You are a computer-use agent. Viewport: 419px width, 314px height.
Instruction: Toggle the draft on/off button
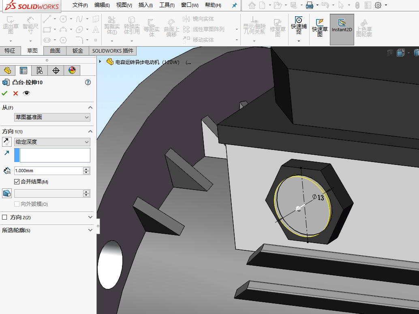6,193
